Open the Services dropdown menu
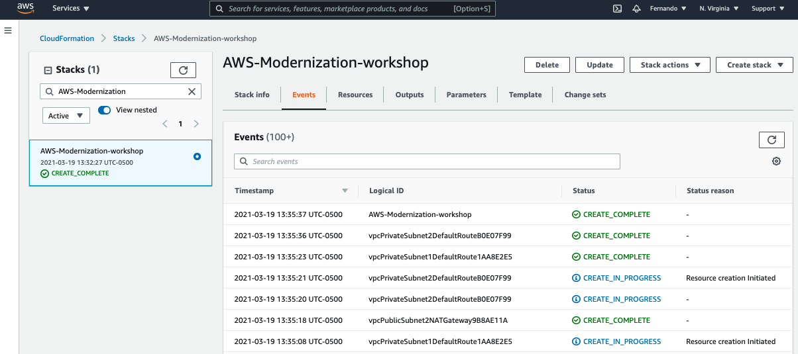798x354 pixels. coord(71,9)
